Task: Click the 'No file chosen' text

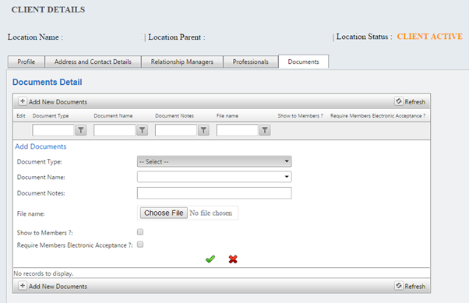Action: click(x=210, y=213)
